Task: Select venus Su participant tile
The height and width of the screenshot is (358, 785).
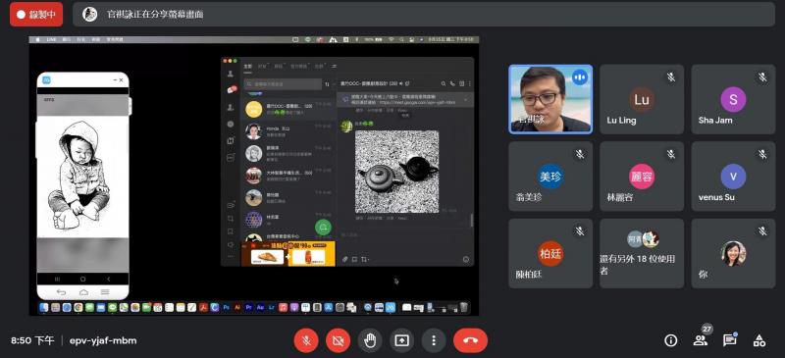Action: click(733, 177)
